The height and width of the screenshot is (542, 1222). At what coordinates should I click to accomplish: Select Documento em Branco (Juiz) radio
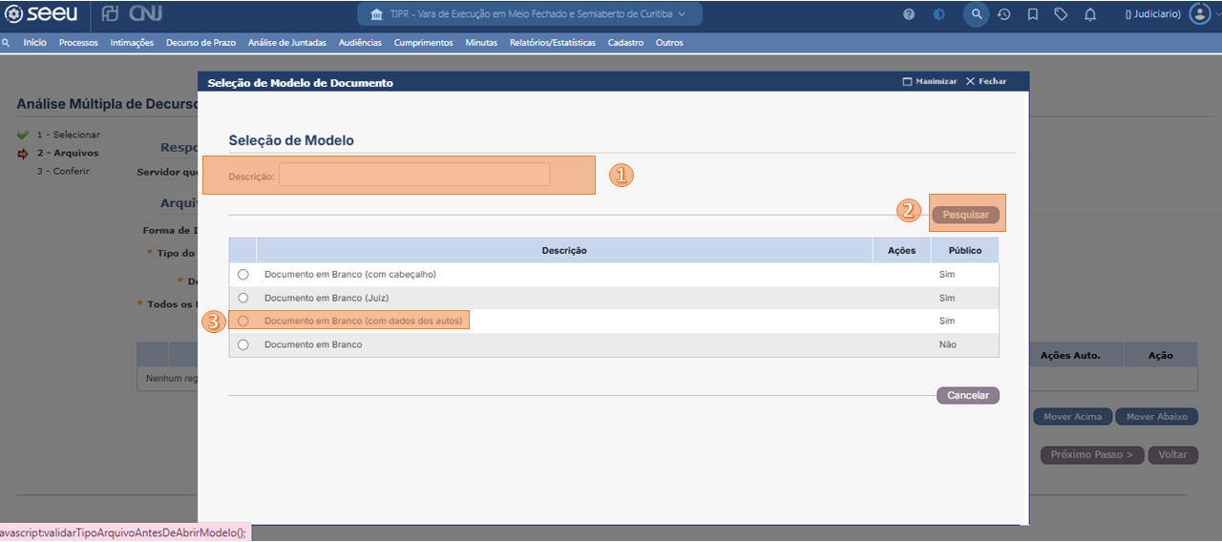click(243, 298)
